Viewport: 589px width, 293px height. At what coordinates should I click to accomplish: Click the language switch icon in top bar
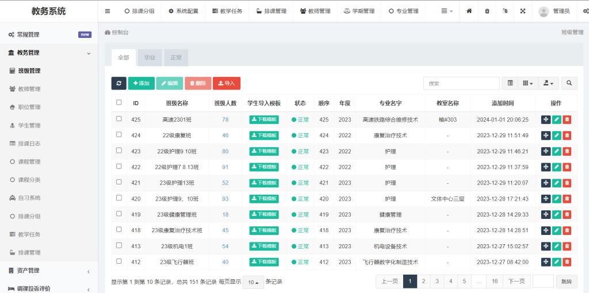(505, 11)
